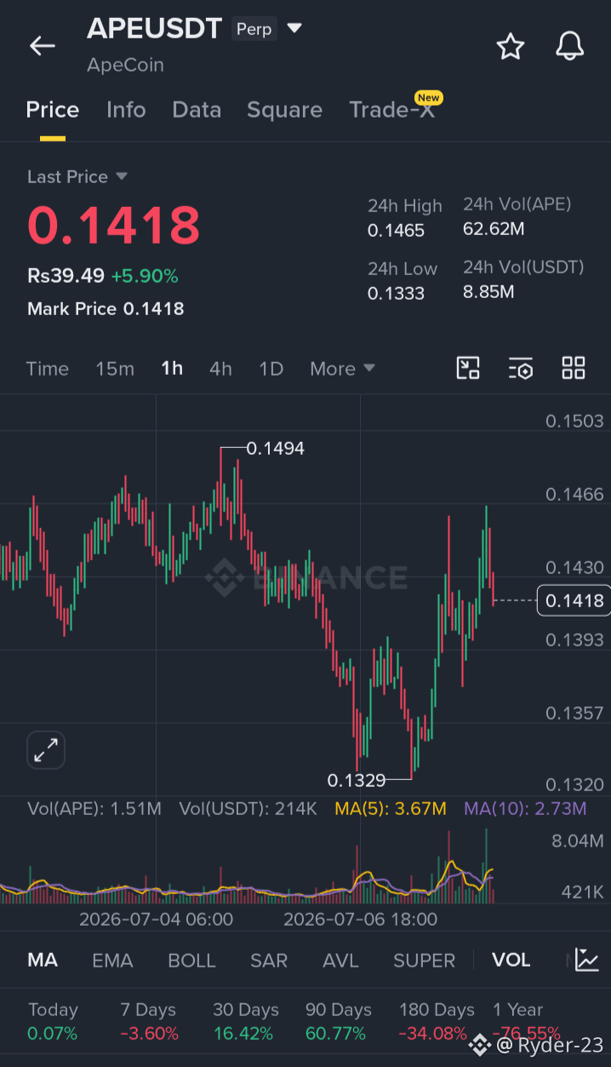Add APEUSDT to favorites with star
The image size is (611, 1067).
click(x=511, y=46)
